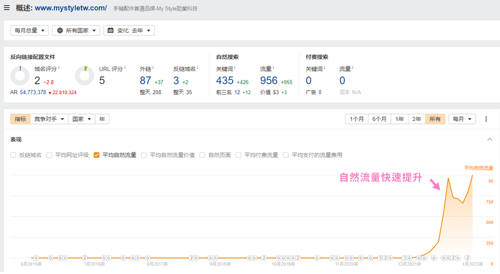The height and width of the screenshot is (274, 500).
Task: Show info tooltip for URL 评分
Action: [125, 67]
